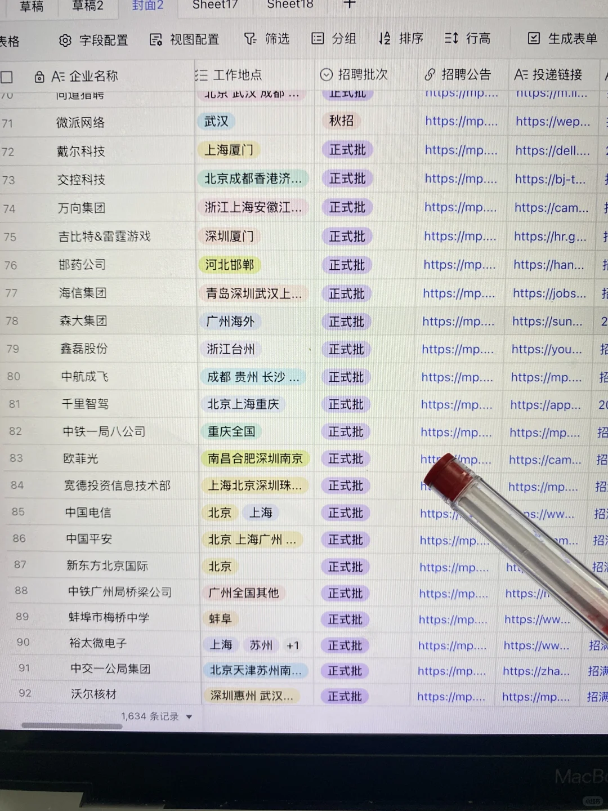
Task: Switch to the 封面2 sheet tab
Action: click(147, 5)
